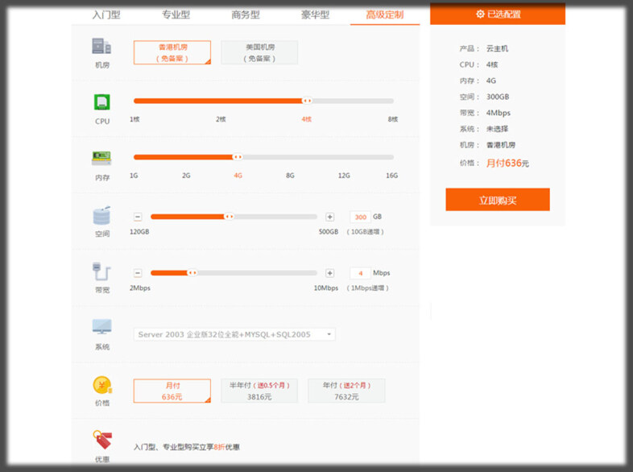Click the bandwidth (带宽) cable icon
Viewport: 633px width, 472px height.
coord(101,271)
